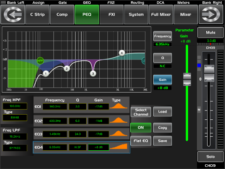Toggle the EQ ON button
Screen dimensions: 225x169
[141, 127]
